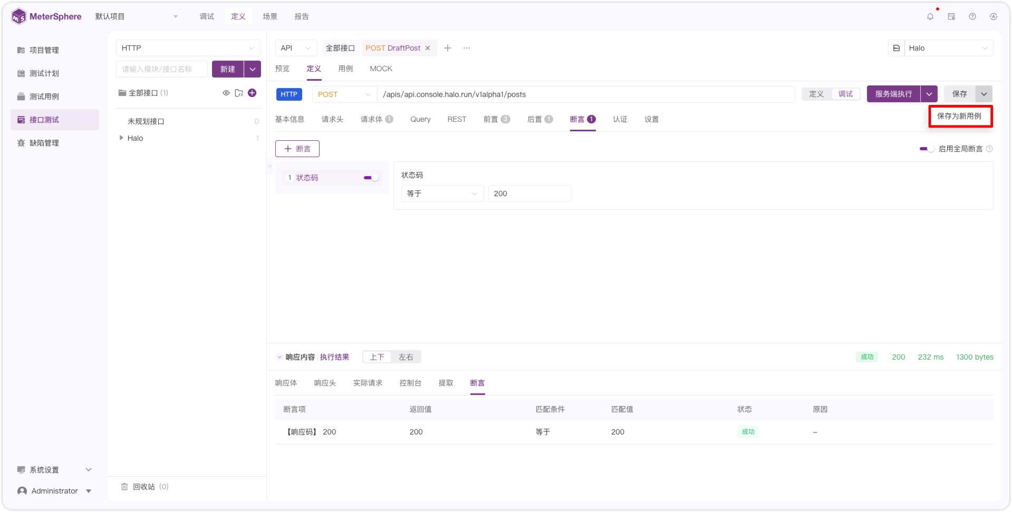
Task: Click the purple plus icon beside 全部接口
Action: click(x=252, y=93)
